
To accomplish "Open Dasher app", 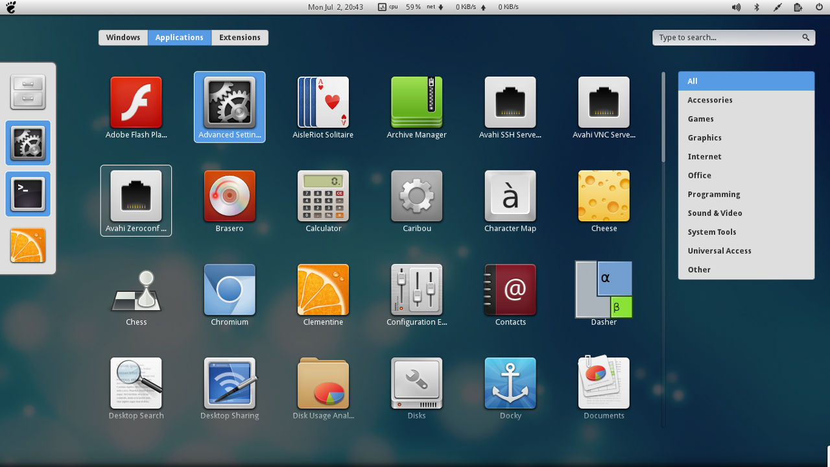I will tap(604, 294).
